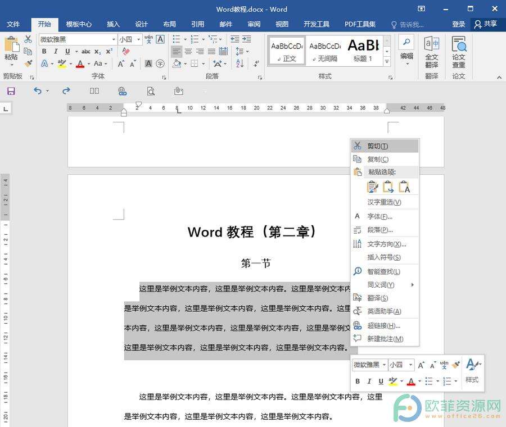
Task: Click the 粘贴 Paste button in the ribbon
Action: point(11,51)
